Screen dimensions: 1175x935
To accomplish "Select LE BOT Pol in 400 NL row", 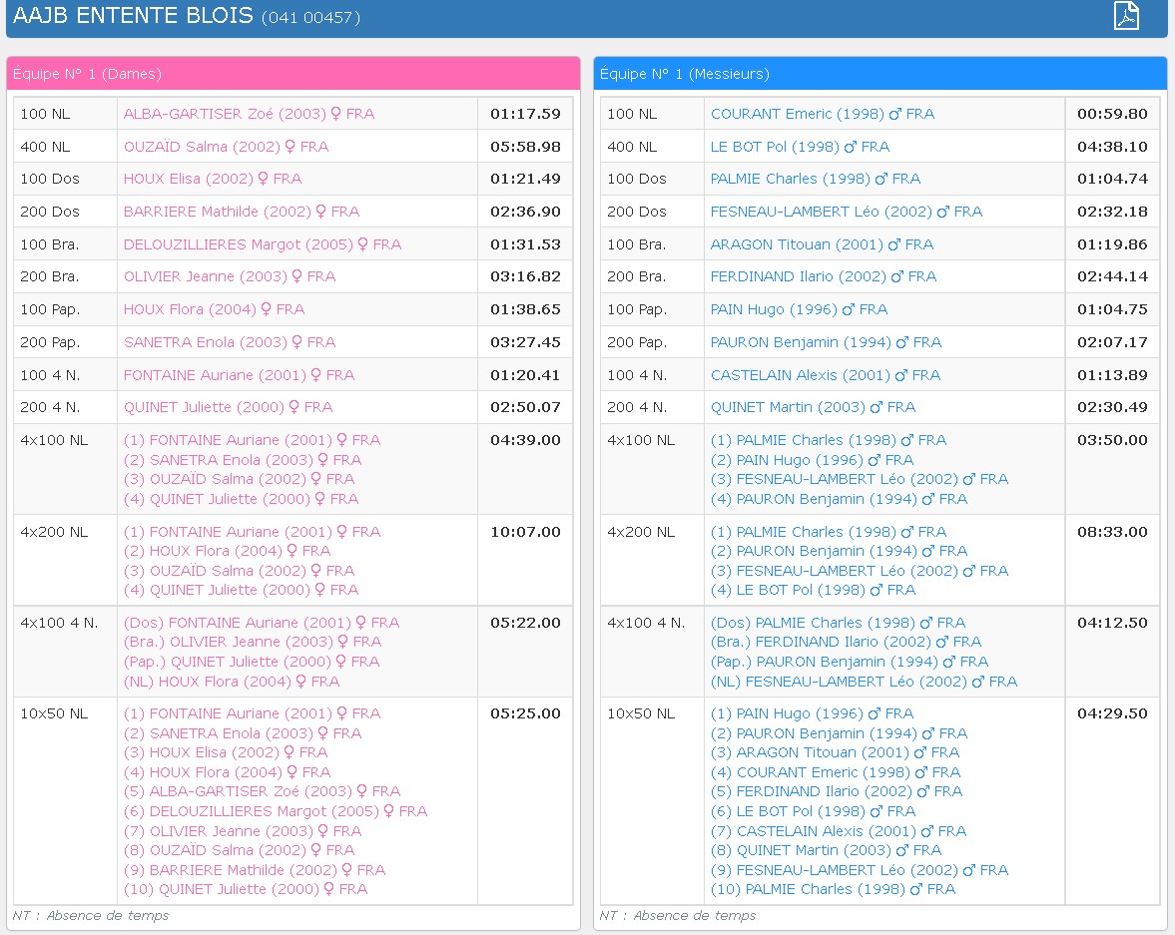I will [x=800, y=147].
